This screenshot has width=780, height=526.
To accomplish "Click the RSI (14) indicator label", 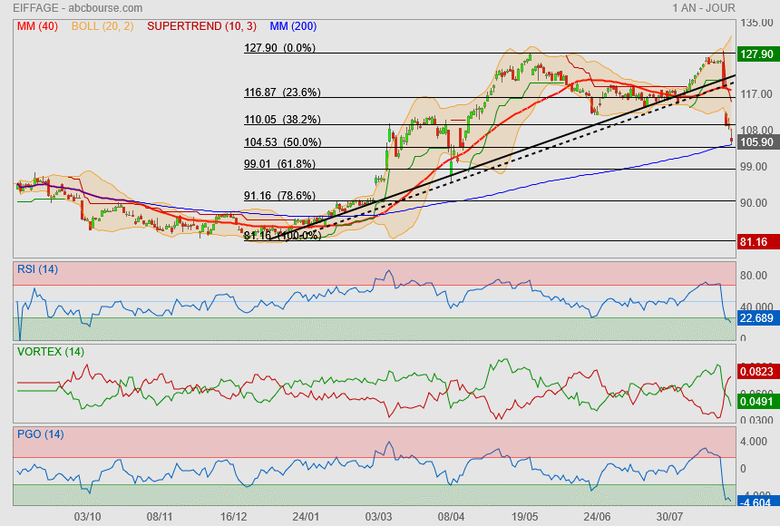I will pos(38,268).
